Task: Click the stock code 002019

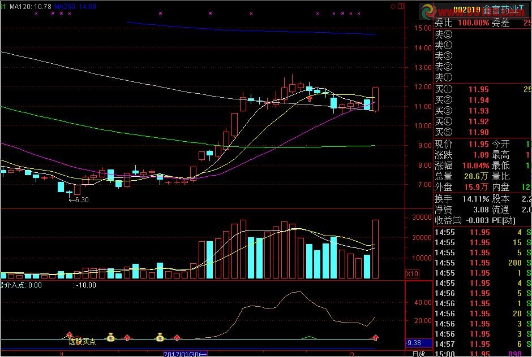Action: point(467,10)
